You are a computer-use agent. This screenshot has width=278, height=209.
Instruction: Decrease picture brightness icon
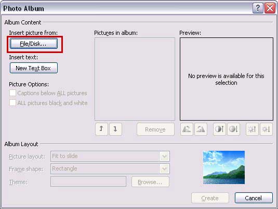point(266,129)
